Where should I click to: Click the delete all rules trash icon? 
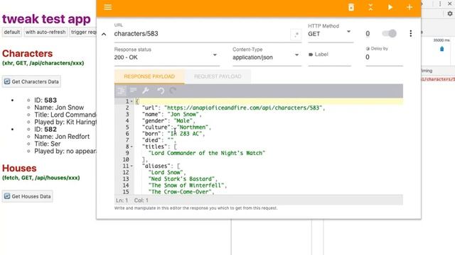point(351,7)
